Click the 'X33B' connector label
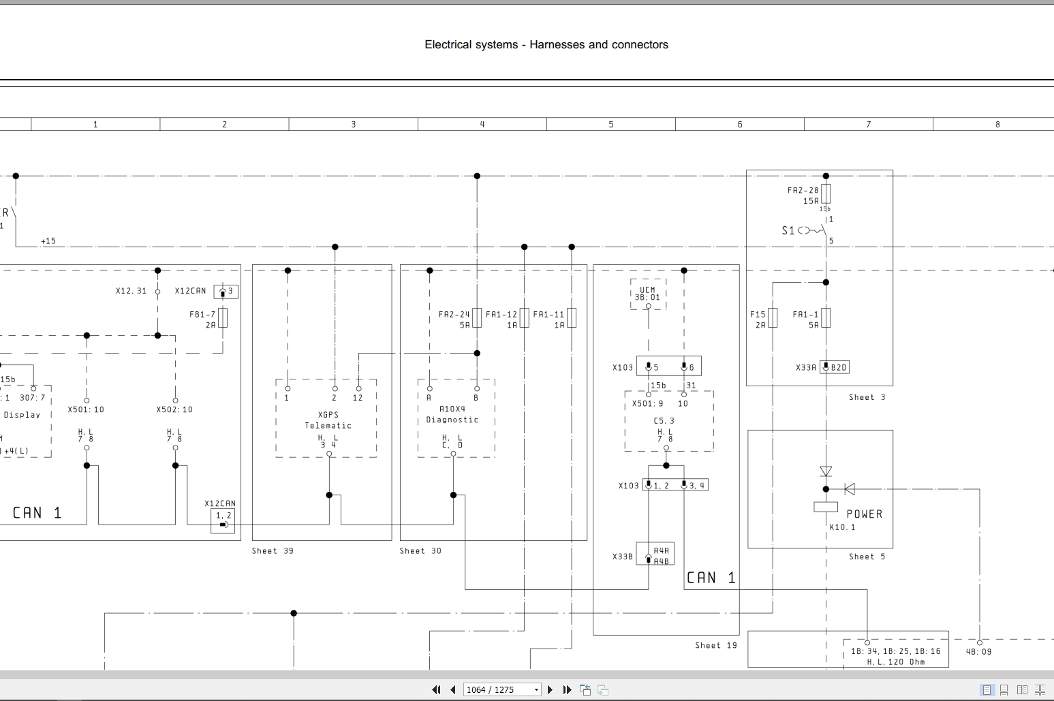This screenshot has width=1054, height=701. point(622,557)
